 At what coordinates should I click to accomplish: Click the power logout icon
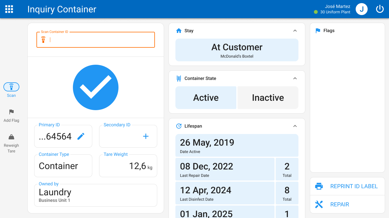click(x=380, y=9)
